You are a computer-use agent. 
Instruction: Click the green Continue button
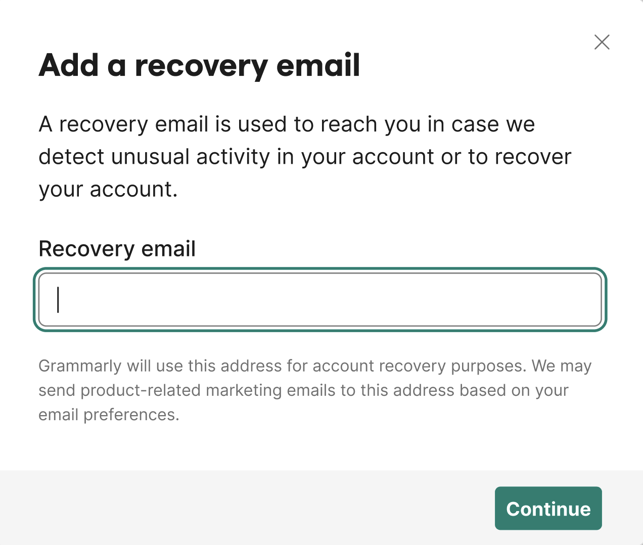coord(548,508)
